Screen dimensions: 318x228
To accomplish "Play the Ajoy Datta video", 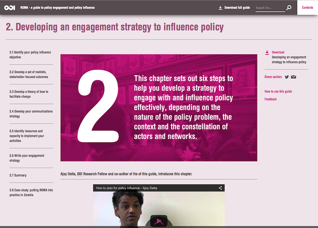I will [x=159, y=221].
